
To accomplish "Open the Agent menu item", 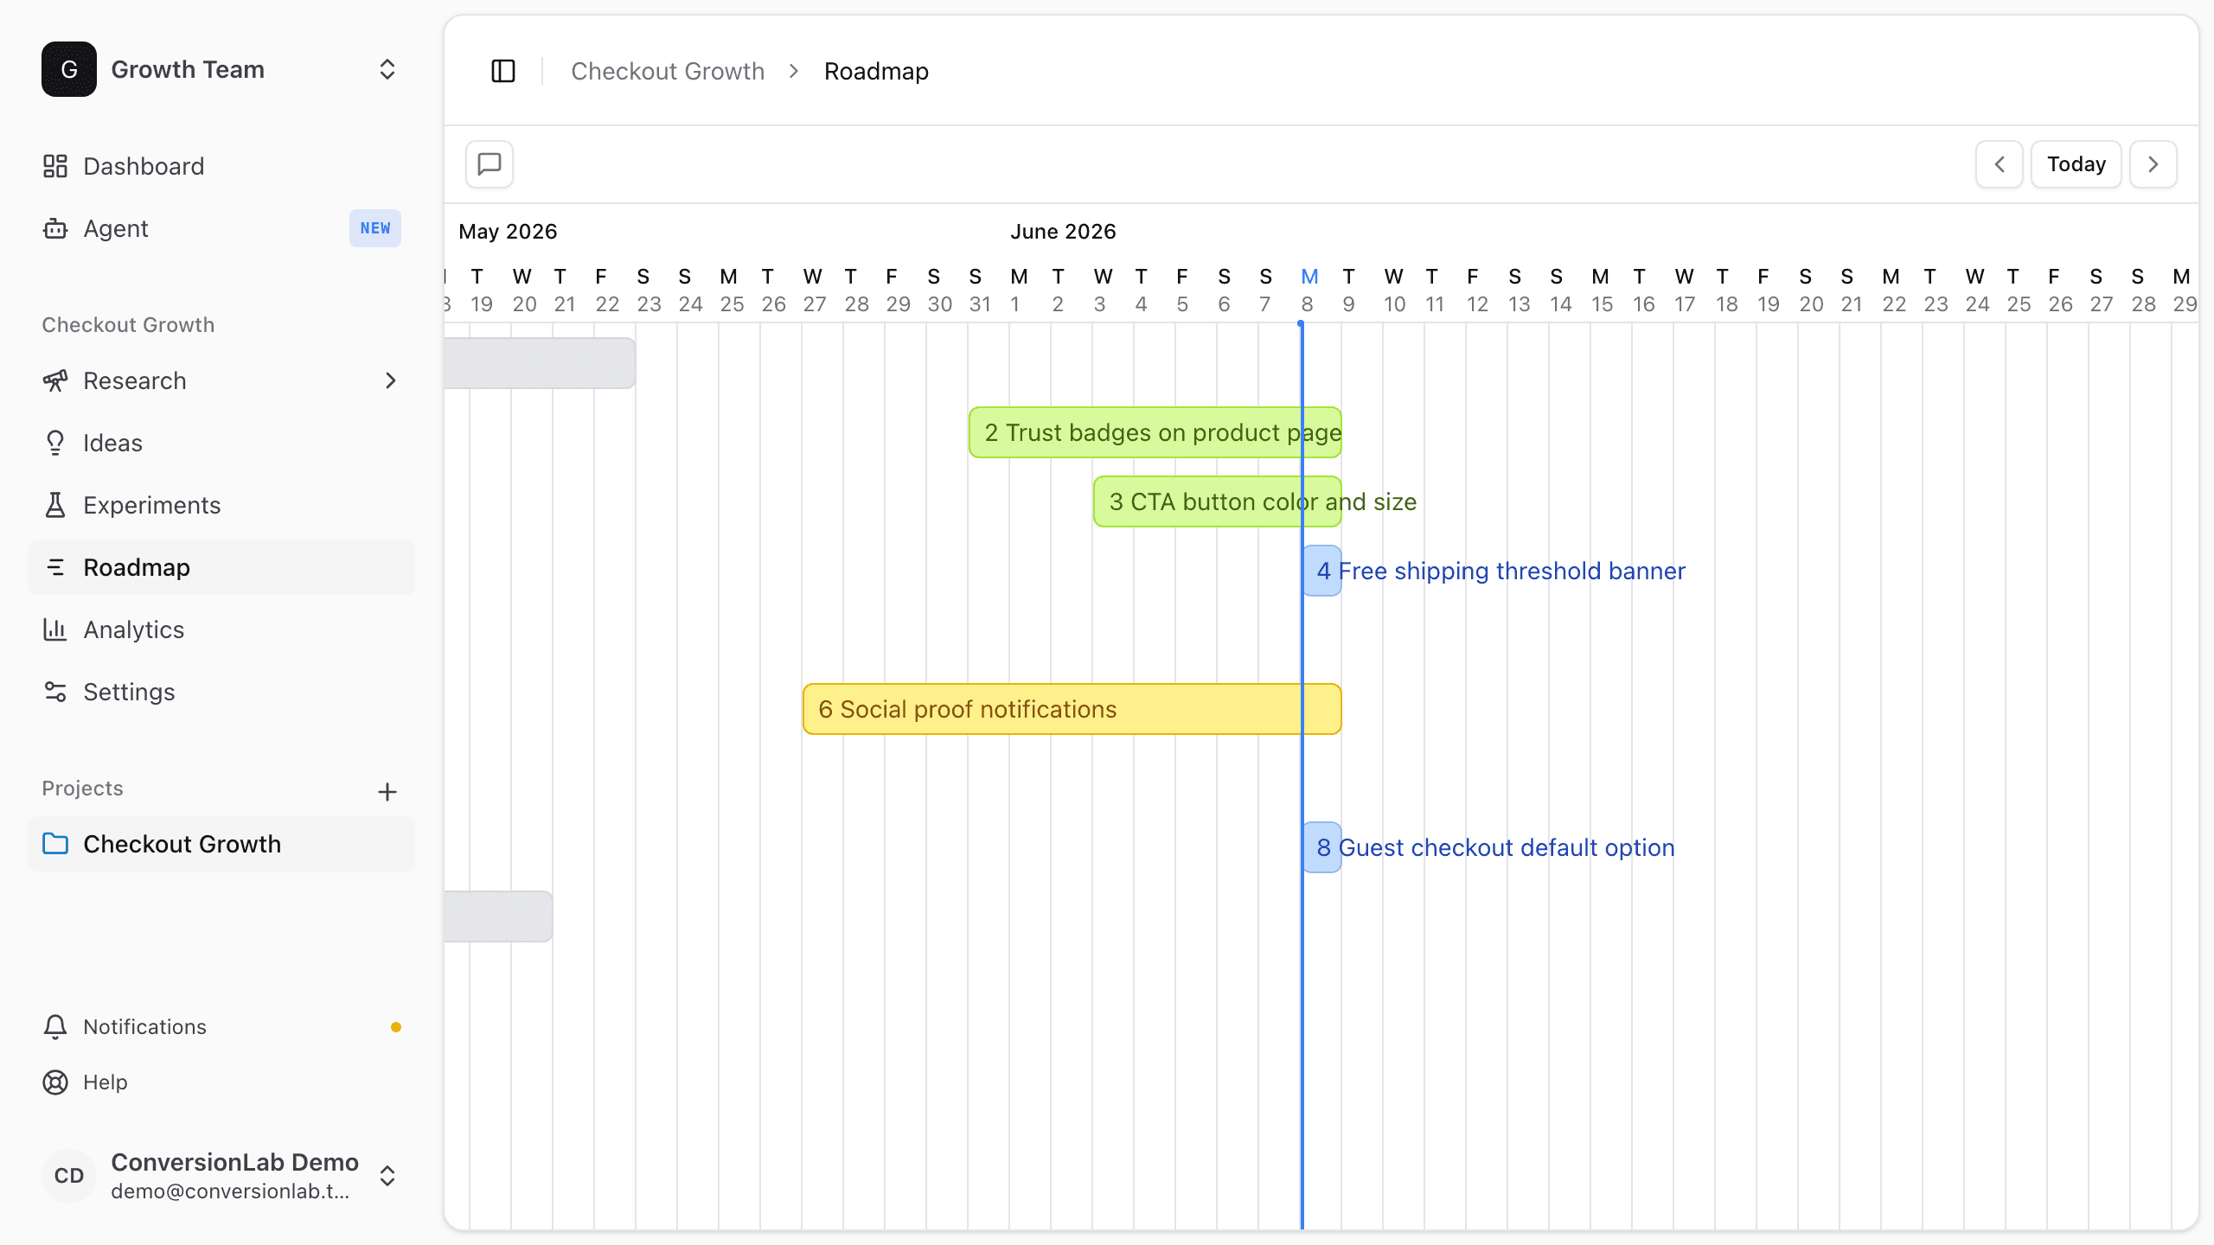I will point(221,228).
